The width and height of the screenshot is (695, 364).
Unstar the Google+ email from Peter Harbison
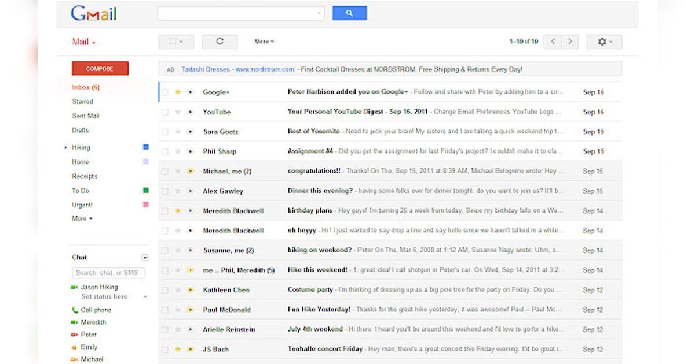(x=178, y=92)
